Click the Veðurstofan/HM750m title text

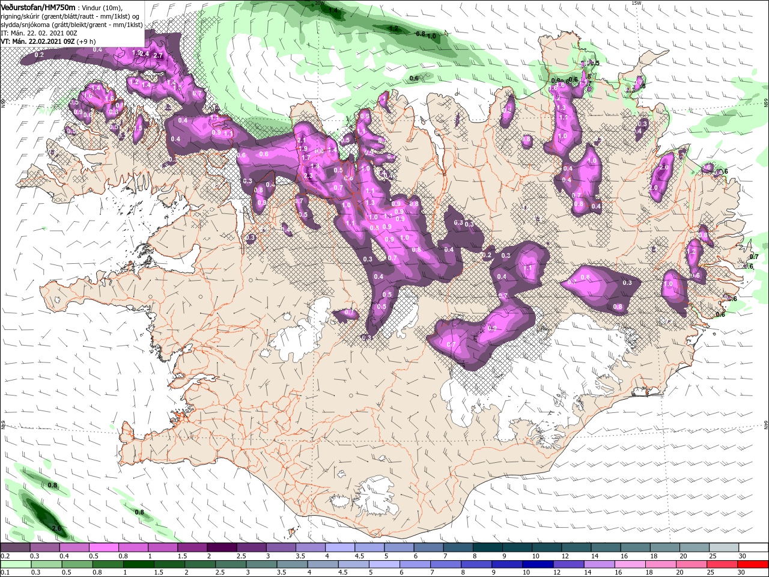38,7
